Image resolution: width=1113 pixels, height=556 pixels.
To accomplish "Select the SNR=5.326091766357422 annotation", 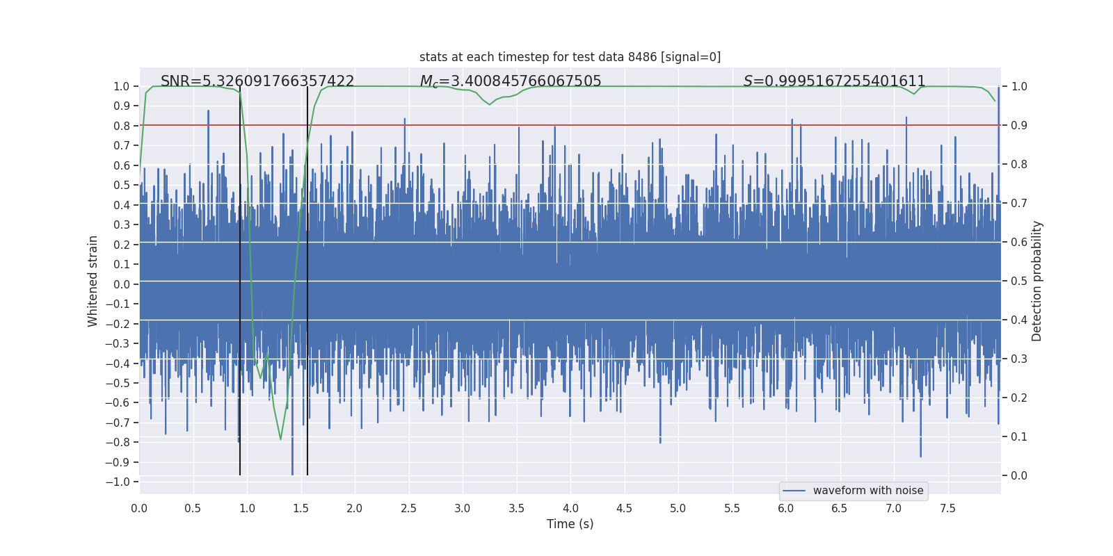I will point(257,81).
